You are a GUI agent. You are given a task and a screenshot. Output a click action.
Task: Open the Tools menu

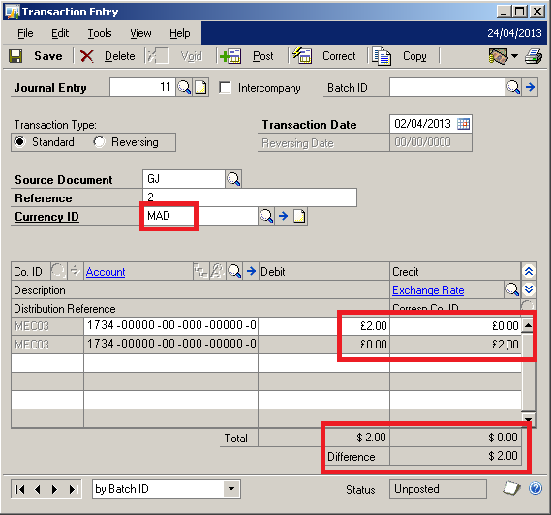(100, 33)
